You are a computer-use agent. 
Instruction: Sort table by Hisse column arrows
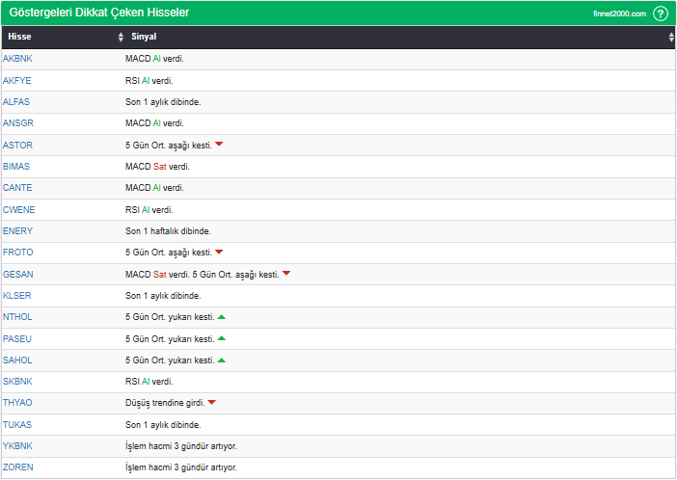pyautogui.click(x=121, y=37)
